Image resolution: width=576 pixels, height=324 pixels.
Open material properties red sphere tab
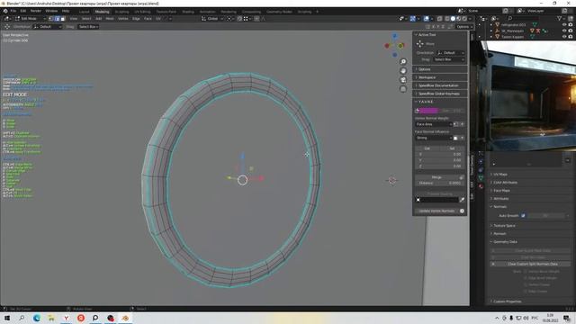(481, 186)
